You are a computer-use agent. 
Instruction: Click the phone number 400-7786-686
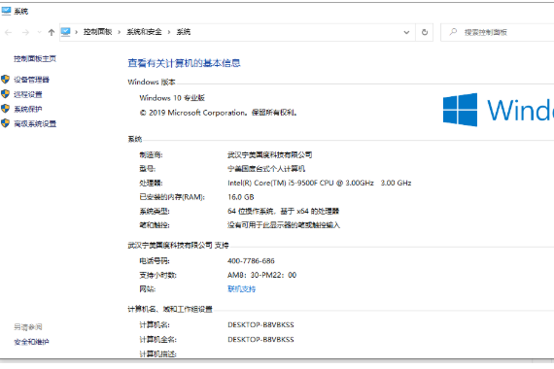pos(251,261)
